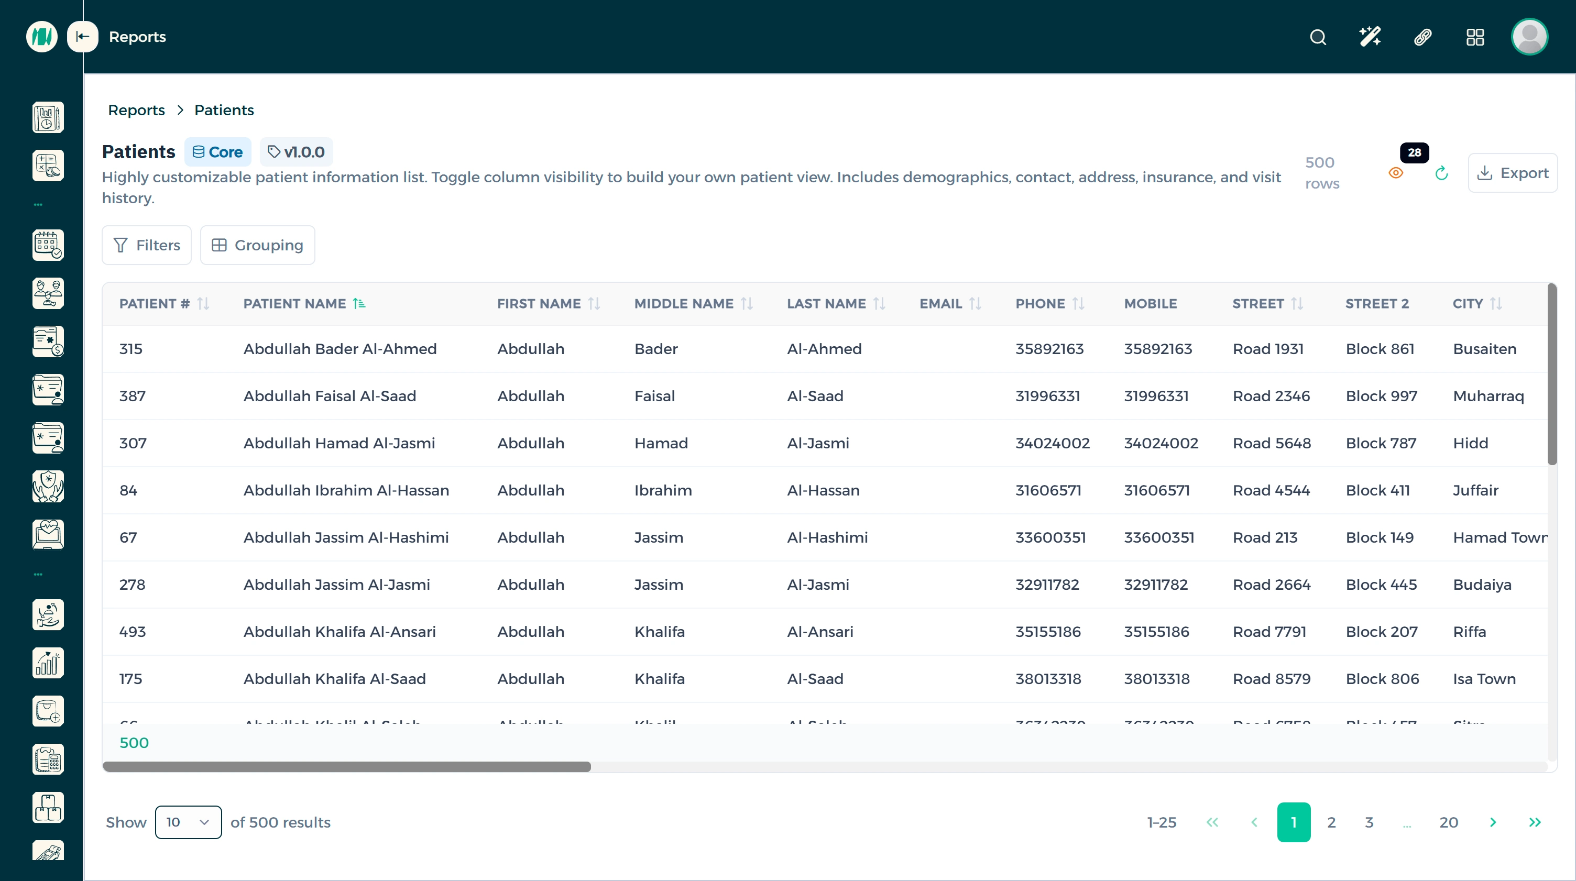Viewport: 1576px width, 881px height.
Task: Select patient number 387
Action: (132, 396)
